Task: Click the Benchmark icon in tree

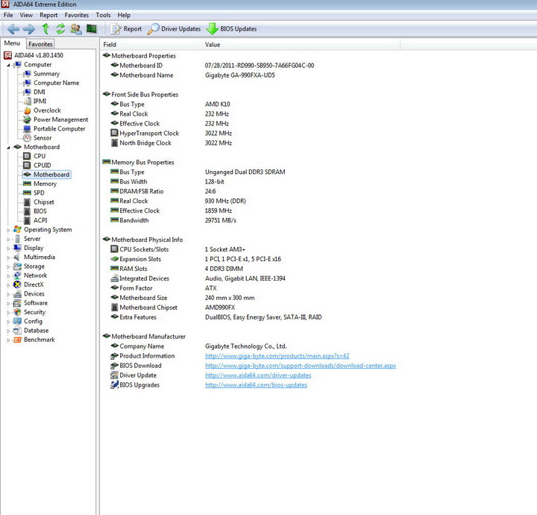Action: (x=17, y=340)
